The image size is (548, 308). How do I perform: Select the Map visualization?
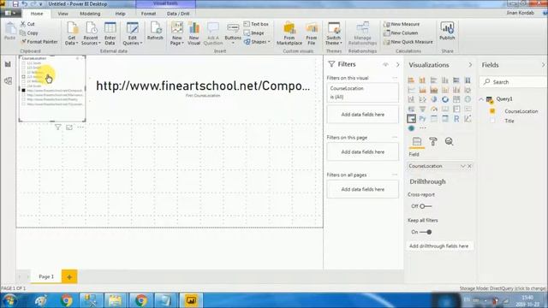(468, 99)
